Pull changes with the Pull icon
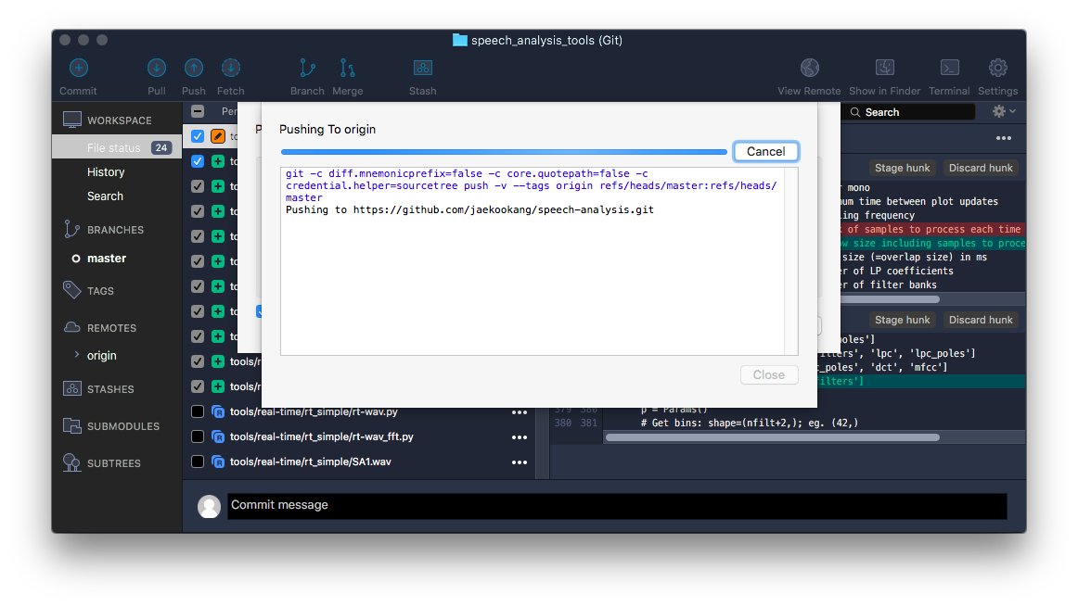This screenshot has height=607, width=1078. (157, 68)
